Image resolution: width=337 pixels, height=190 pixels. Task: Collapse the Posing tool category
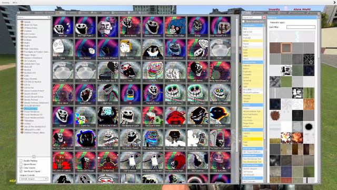(x=253, y=105)
